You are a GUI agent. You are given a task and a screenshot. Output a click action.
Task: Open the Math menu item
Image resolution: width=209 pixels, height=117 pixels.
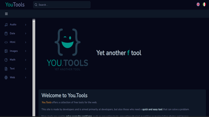point(15,60)
